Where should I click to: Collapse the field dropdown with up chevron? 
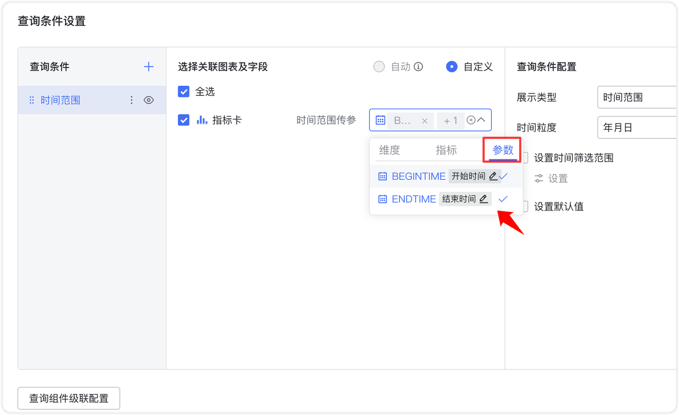481,120
